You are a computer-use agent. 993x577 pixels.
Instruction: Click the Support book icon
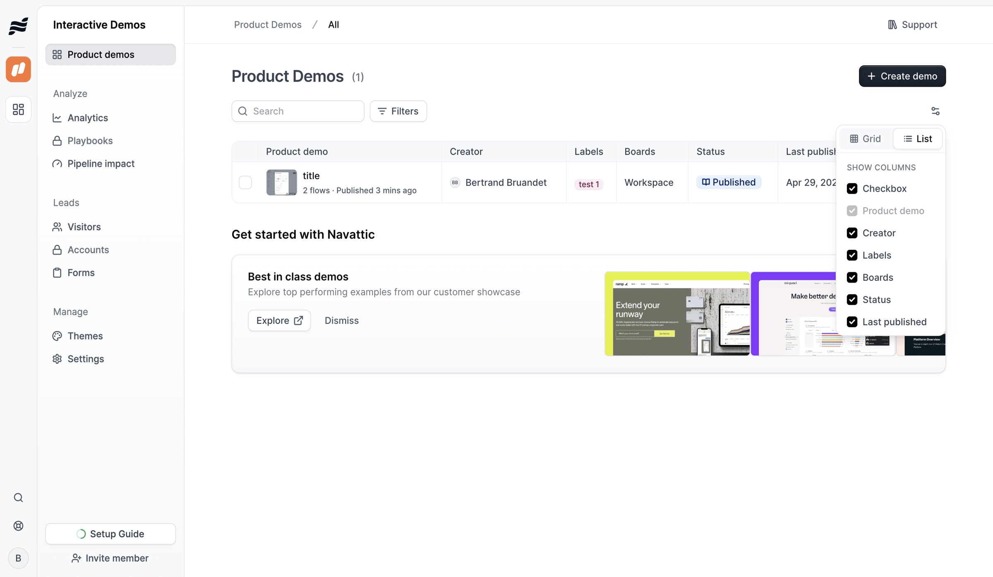(x=892, y=25)
